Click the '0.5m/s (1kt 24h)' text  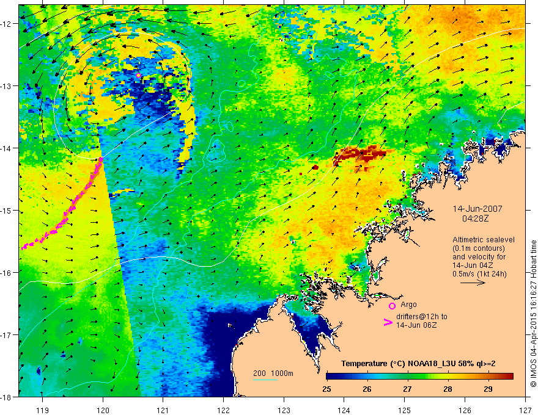(480, 274)
